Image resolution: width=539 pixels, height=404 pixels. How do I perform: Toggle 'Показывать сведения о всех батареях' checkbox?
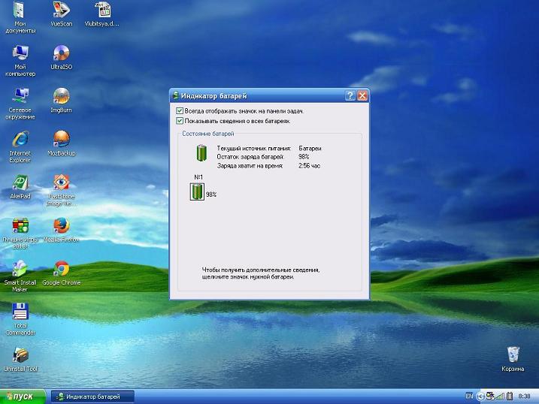pyautogui.click(x=179, y=120)
